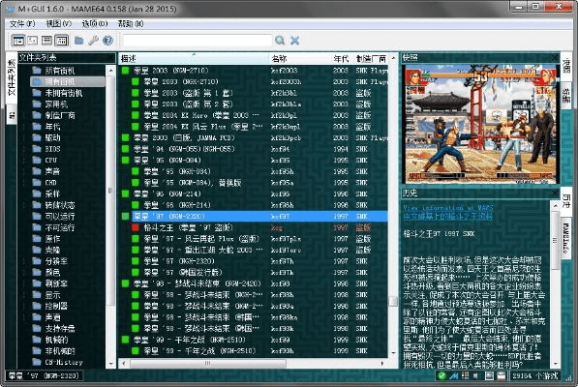
Task: Close the 快照 snapshot panel
Action: pos(555,57)
